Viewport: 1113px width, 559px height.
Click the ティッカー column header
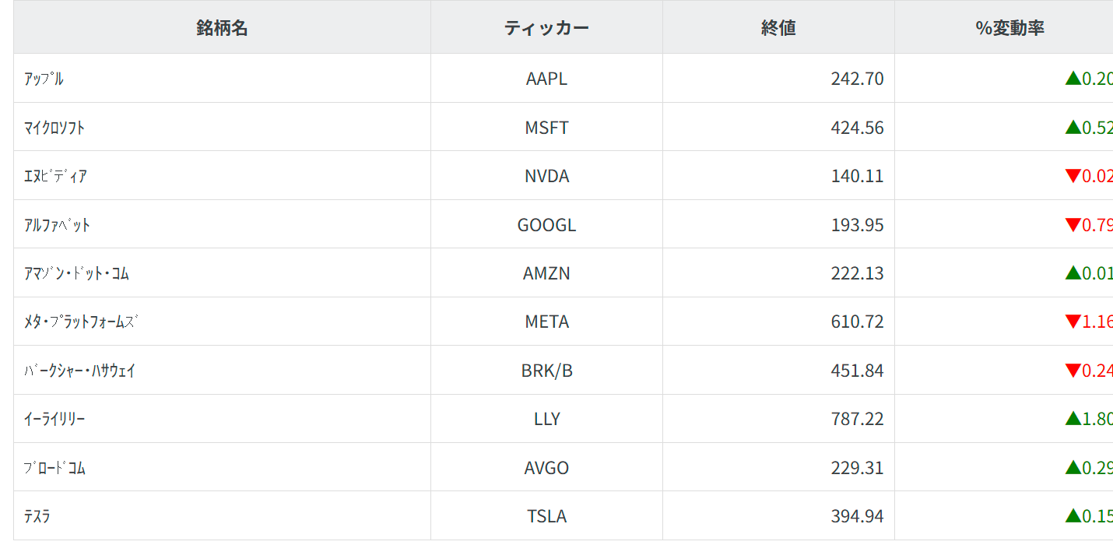(546, 28)
